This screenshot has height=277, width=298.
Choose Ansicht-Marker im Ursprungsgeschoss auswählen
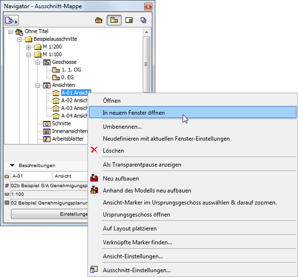[x=193, y=203]
